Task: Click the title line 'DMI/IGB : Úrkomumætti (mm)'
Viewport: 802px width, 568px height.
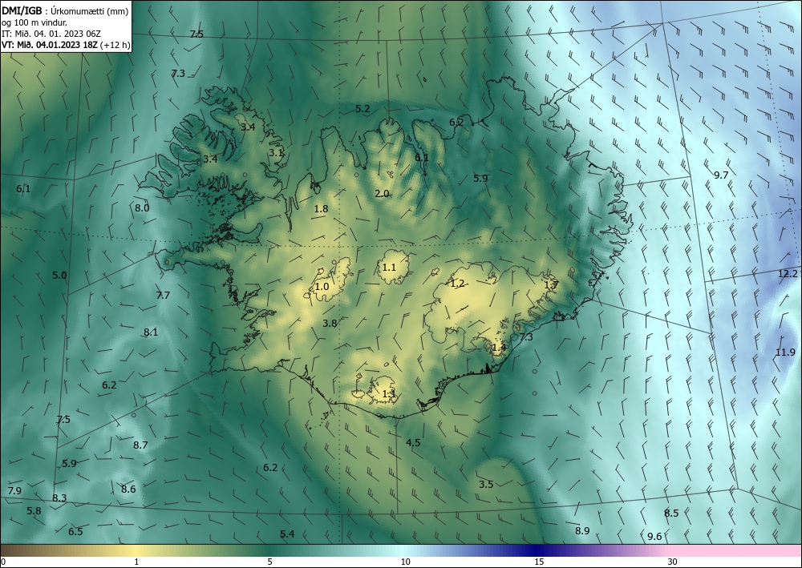Action: [x=65, y=10]
